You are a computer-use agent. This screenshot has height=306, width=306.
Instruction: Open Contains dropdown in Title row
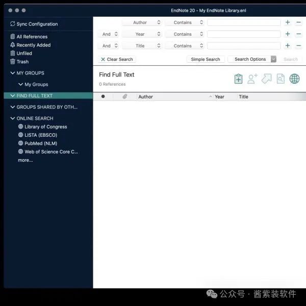(185, 46)
